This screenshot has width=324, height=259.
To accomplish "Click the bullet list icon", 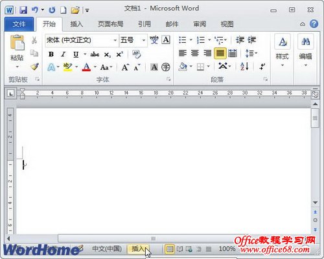I will 183,40.
